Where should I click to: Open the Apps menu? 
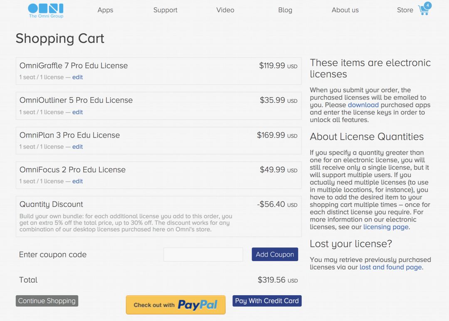(x=105, y=10)
